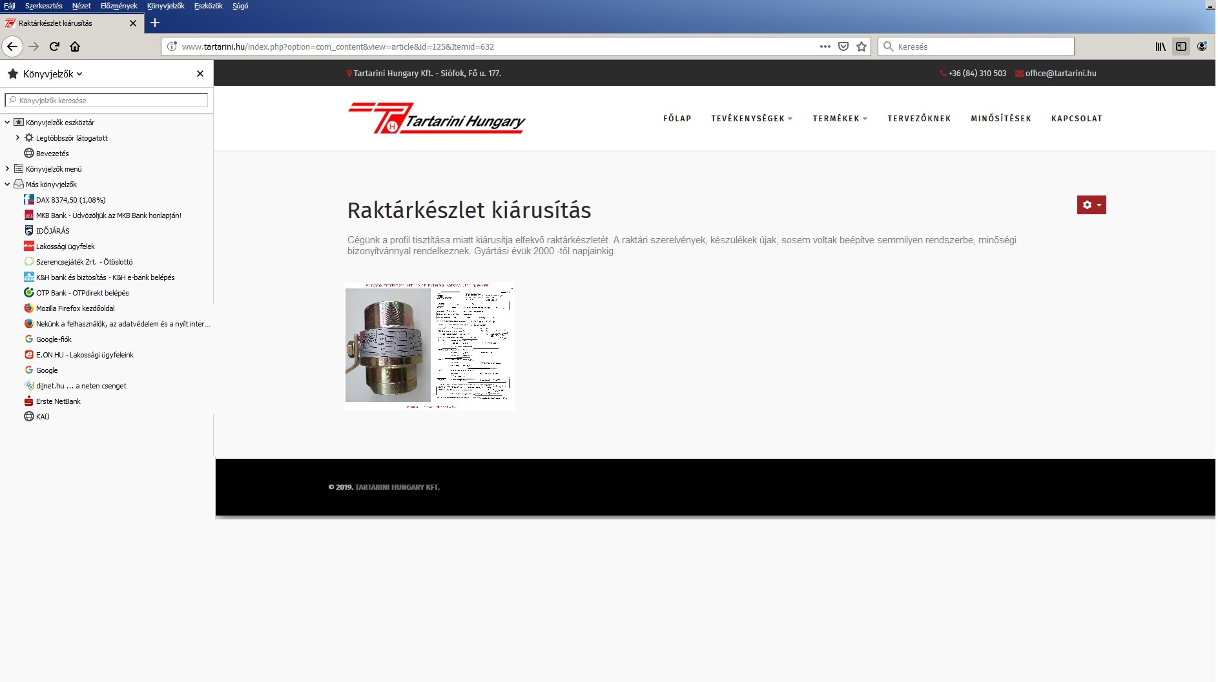Bookmark this page with the star icon
The width and height of the screenshot is (1218, 682).
[x=862, y=46]
